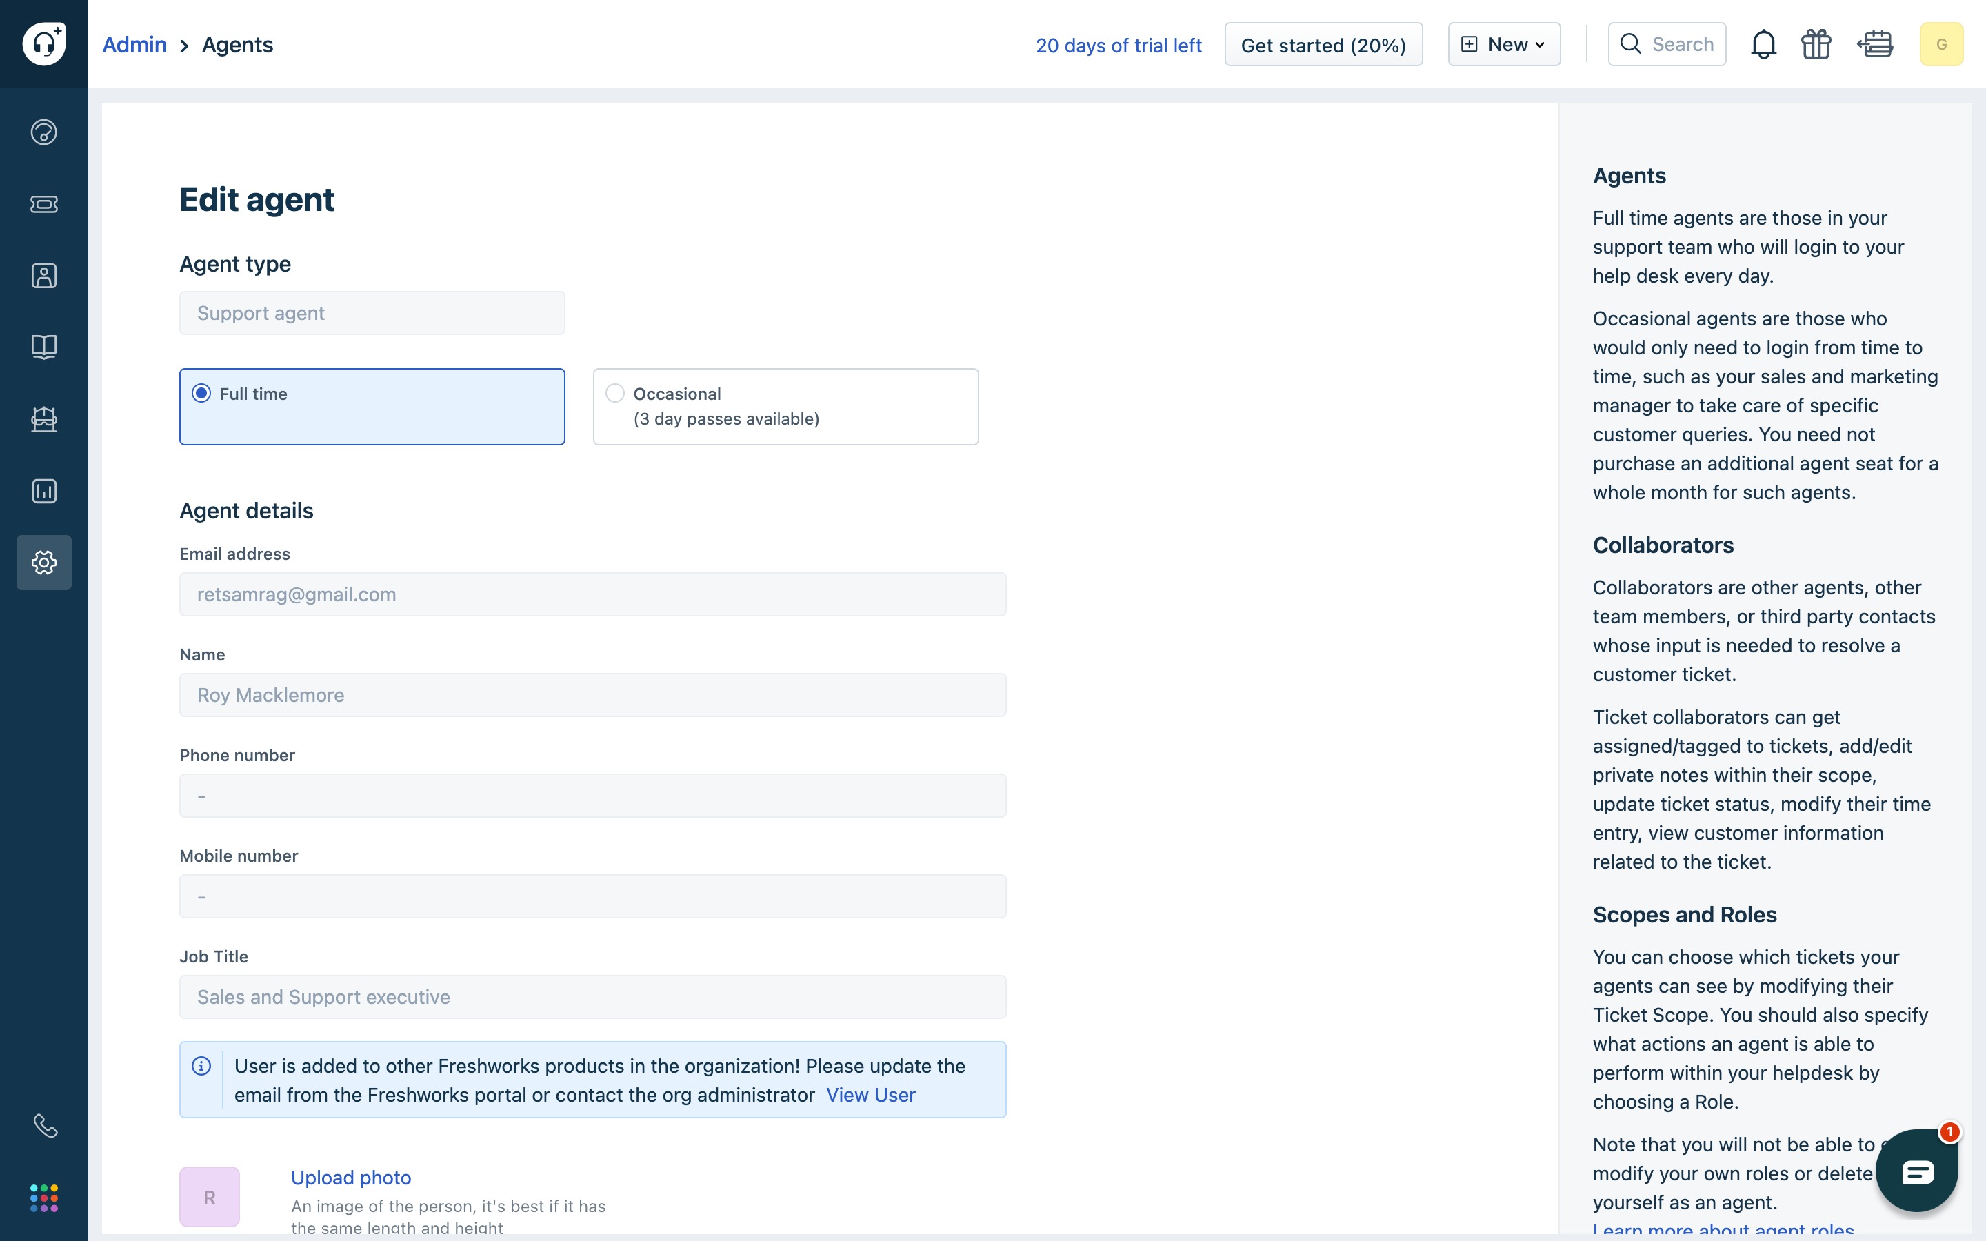Open the Contacts sidebar icon

point(43,276)
